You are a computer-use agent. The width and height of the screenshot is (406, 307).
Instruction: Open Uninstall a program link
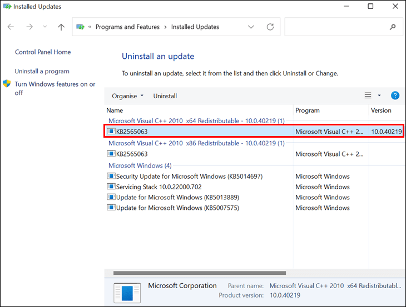[42, 71]
